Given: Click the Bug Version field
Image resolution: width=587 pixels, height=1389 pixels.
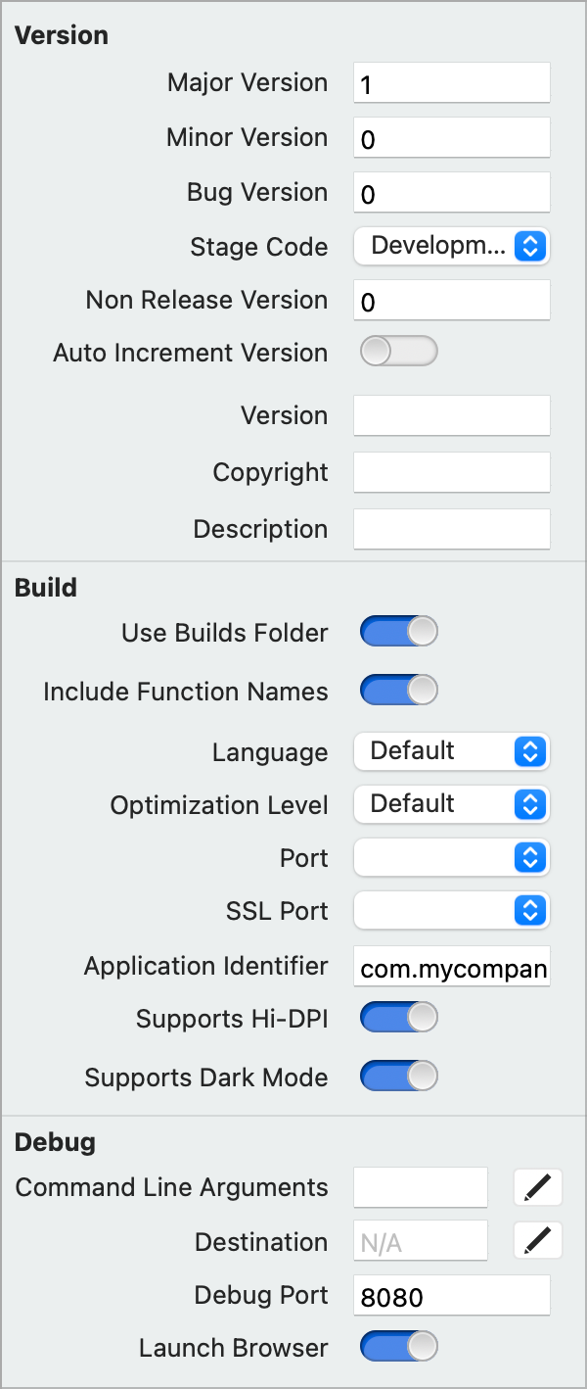Looking at the screenshot, I should coord(451,192).
